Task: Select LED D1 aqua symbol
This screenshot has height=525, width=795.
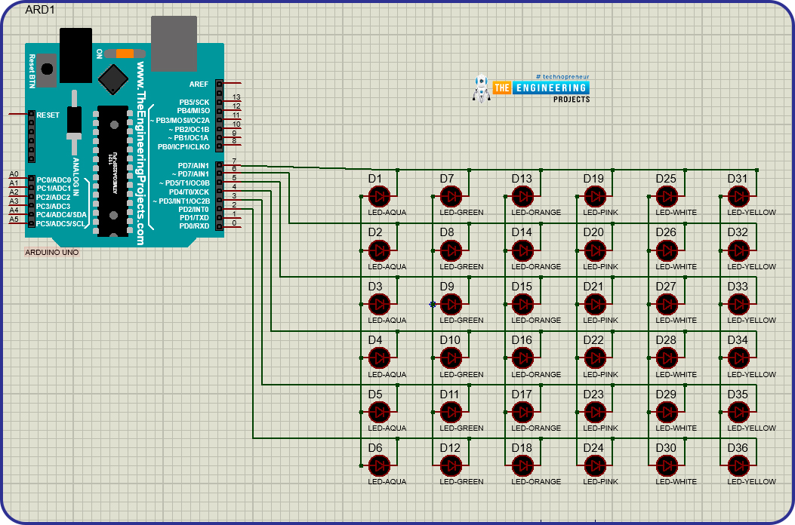Action: (379, 196)
